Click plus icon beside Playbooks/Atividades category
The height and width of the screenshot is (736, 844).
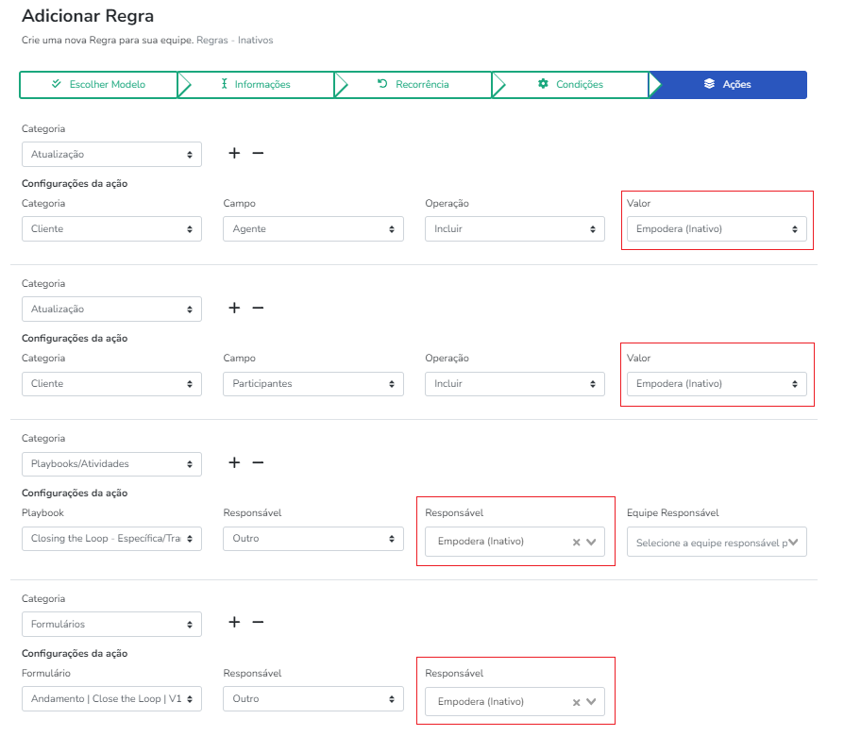234,462
